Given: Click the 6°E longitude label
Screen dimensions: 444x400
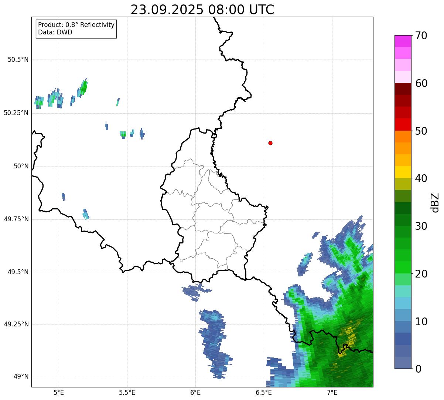Looking at the screenshot, I should coord(195,393).
